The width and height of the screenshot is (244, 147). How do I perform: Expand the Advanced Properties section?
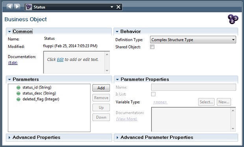pyautogui.click(x=9, y=138)
